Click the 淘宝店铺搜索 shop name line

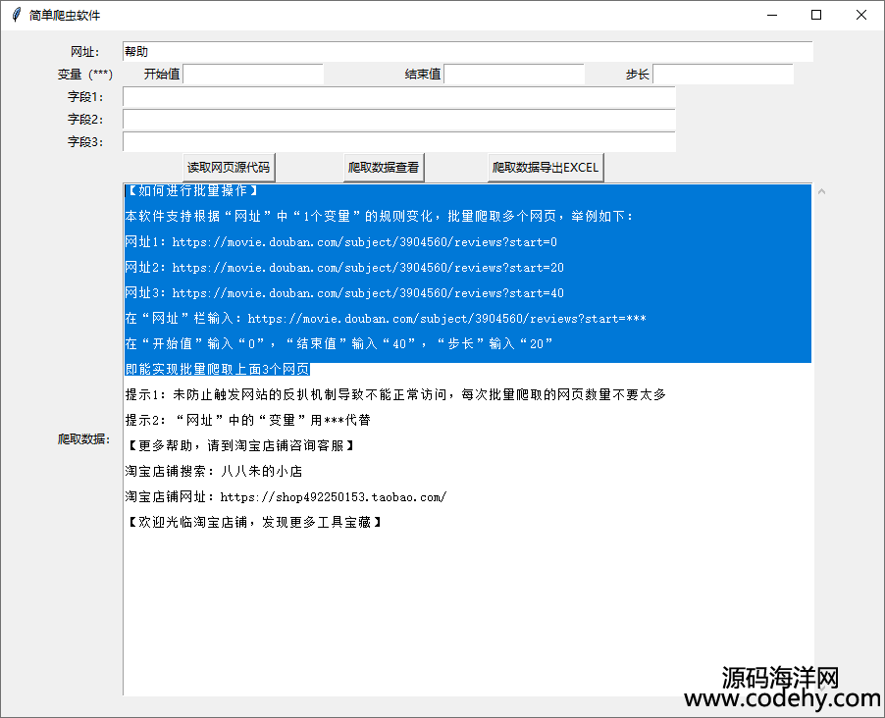pos(214,472)
